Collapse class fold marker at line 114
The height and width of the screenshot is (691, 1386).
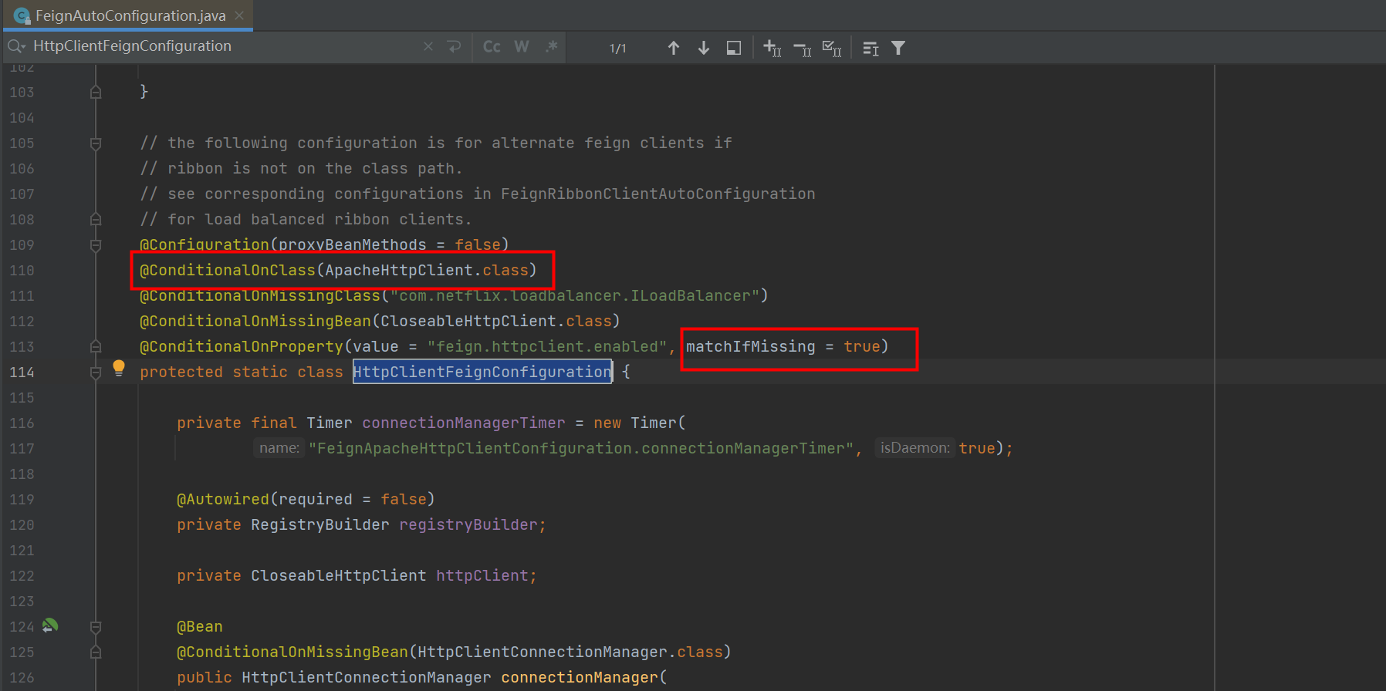[x=96, y=372]
